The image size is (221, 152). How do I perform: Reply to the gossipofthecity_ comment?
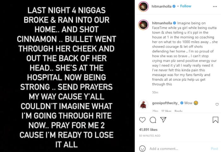coord(178,111)
